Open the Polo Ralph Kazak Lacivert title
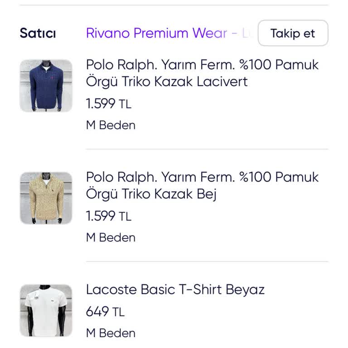The height and width of the screenshot is (348, 348). pyautogui.click(x=202, y=73)
